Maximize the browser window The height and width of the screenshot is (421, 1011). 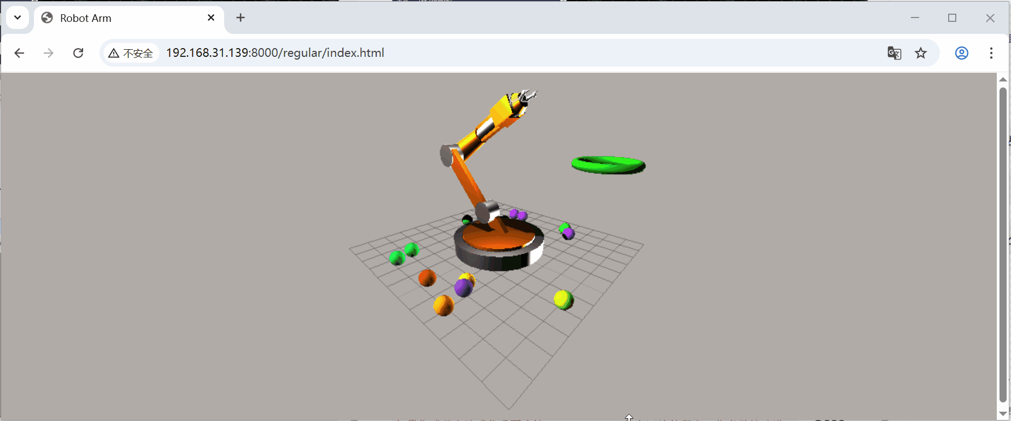coord(952,17)
